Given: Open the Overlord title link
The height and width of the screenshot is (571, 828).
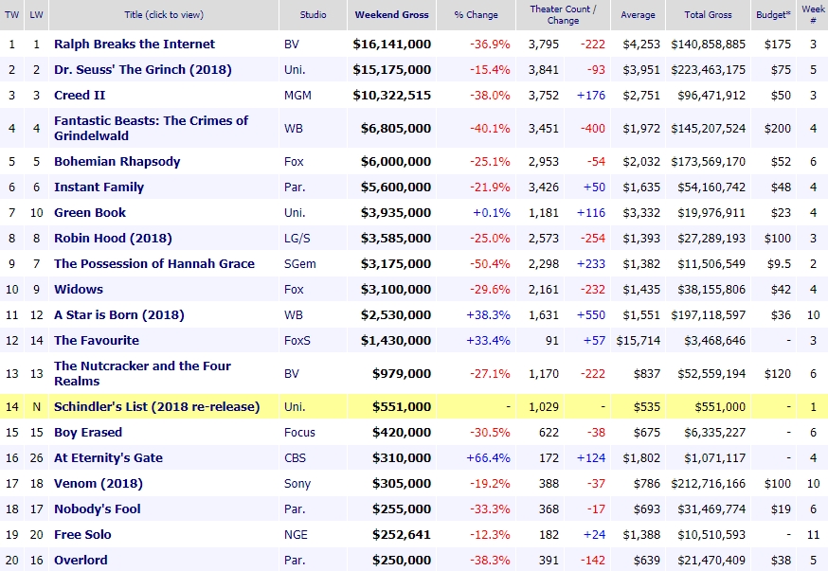Looking at the screenshot, I should (81, 560).
